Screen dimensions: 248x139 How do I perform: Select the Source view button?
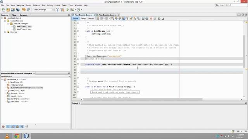(76, 19)
